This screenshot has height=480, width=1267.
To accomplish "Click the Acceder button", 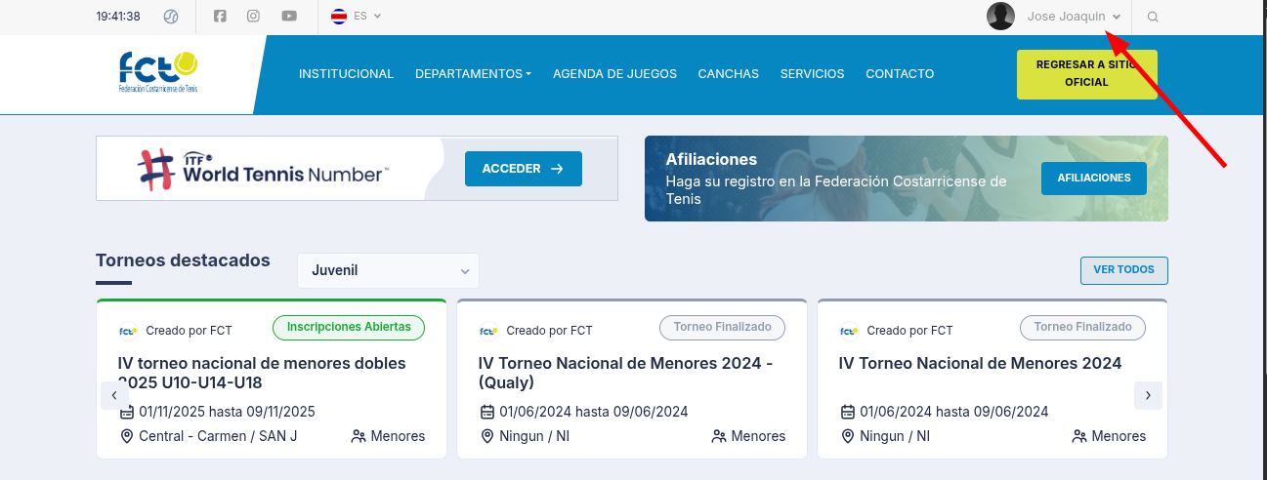I will [523, 169].
